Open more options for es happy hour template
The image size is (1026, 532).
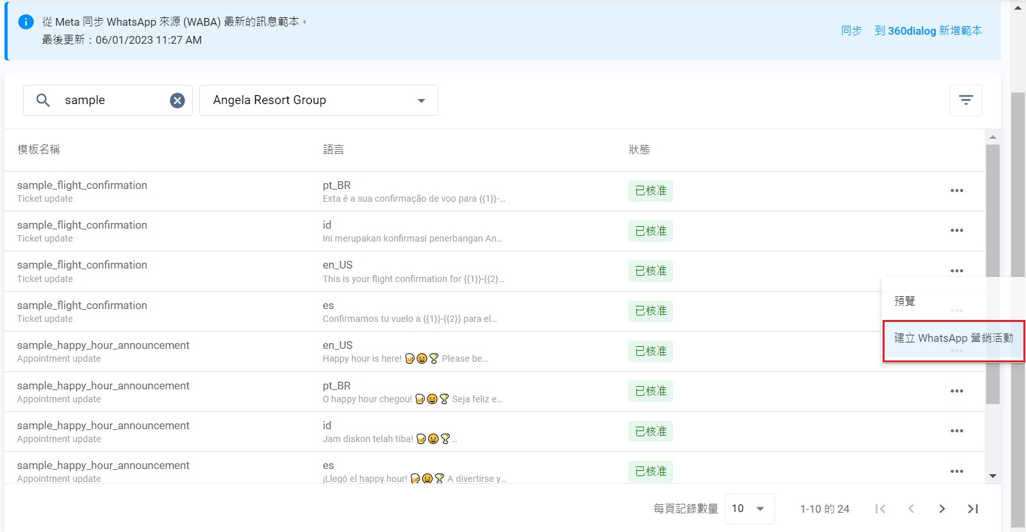[957, 472]
